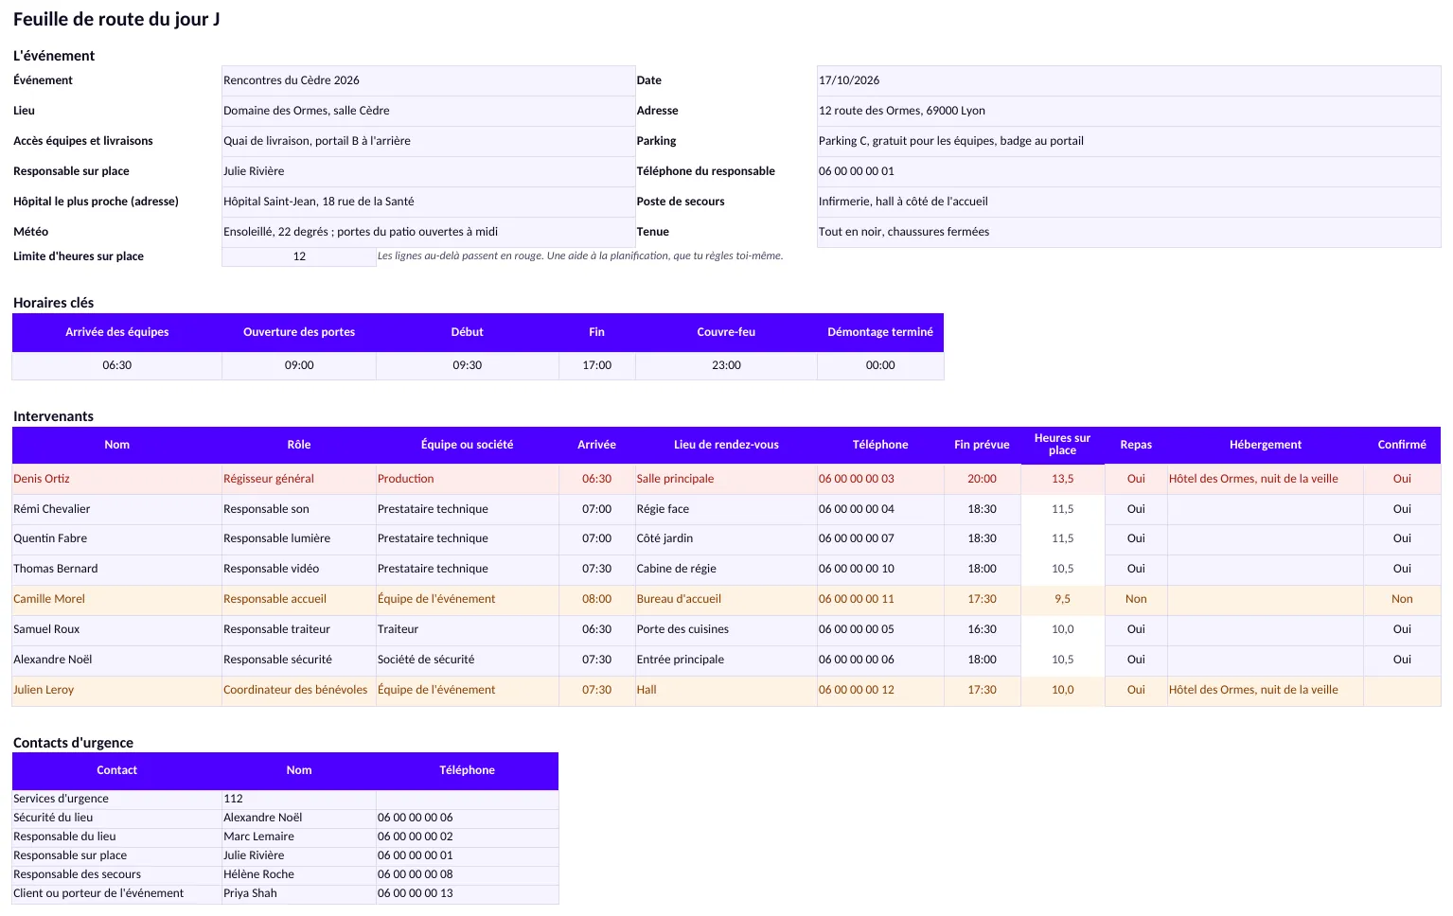The height and width of the screenshot is (916, 1453).
Task: Select Julien Leroy's empty Confirmé cell
Action: tap(1402, 690)
